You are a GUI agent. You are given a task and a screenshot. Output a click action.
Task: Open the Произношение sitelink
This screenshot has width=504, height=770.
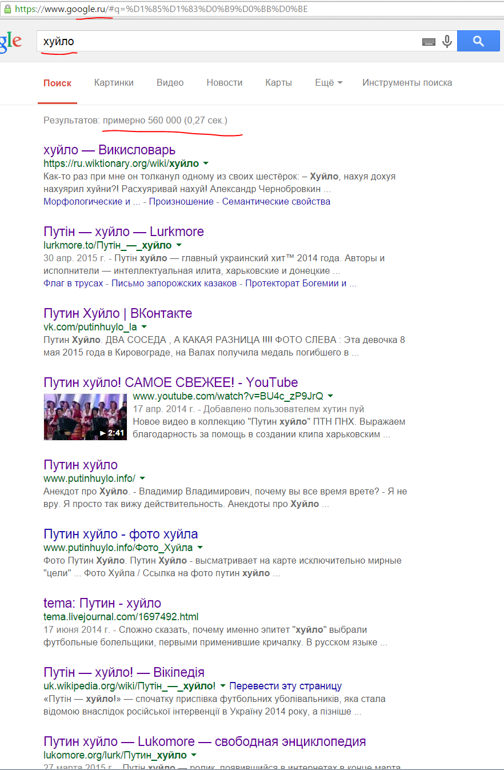click(182, 201)
